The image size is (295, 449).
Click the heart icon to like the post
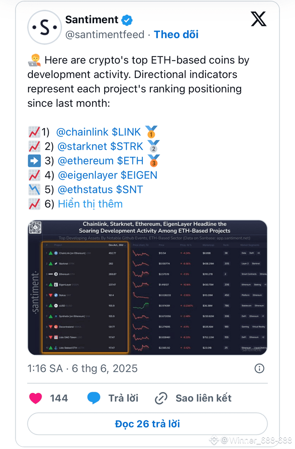coord(36,398)
